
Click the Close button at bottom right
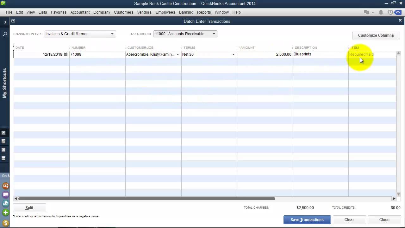[384, 220]
